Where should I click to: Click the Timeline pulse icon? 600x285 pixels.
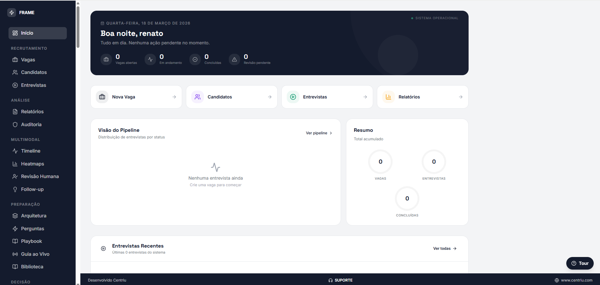point(15,151)
